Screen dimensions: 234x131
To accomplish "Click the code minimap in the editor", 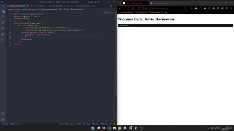I will tap(109, 12).
